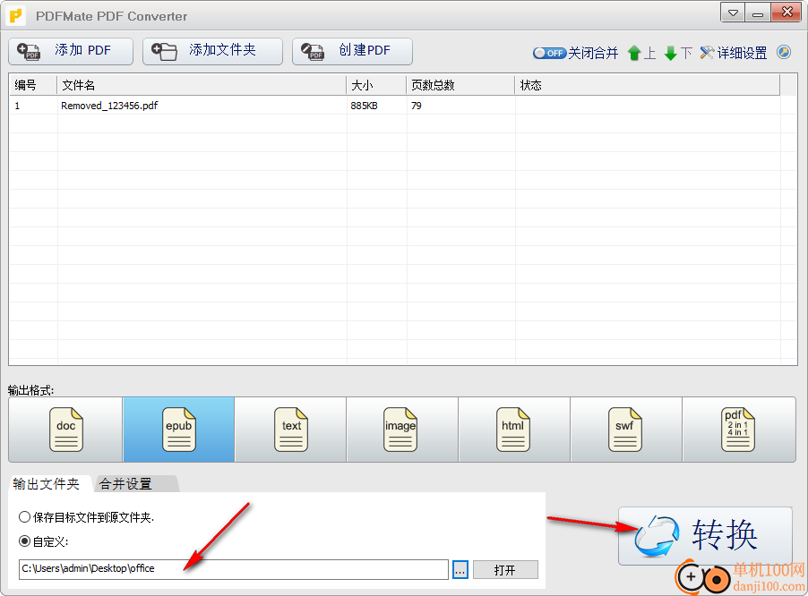This screenshot has width=808, height=596.
Task: Click the 页数总数 column header
Action: [460, 85]
